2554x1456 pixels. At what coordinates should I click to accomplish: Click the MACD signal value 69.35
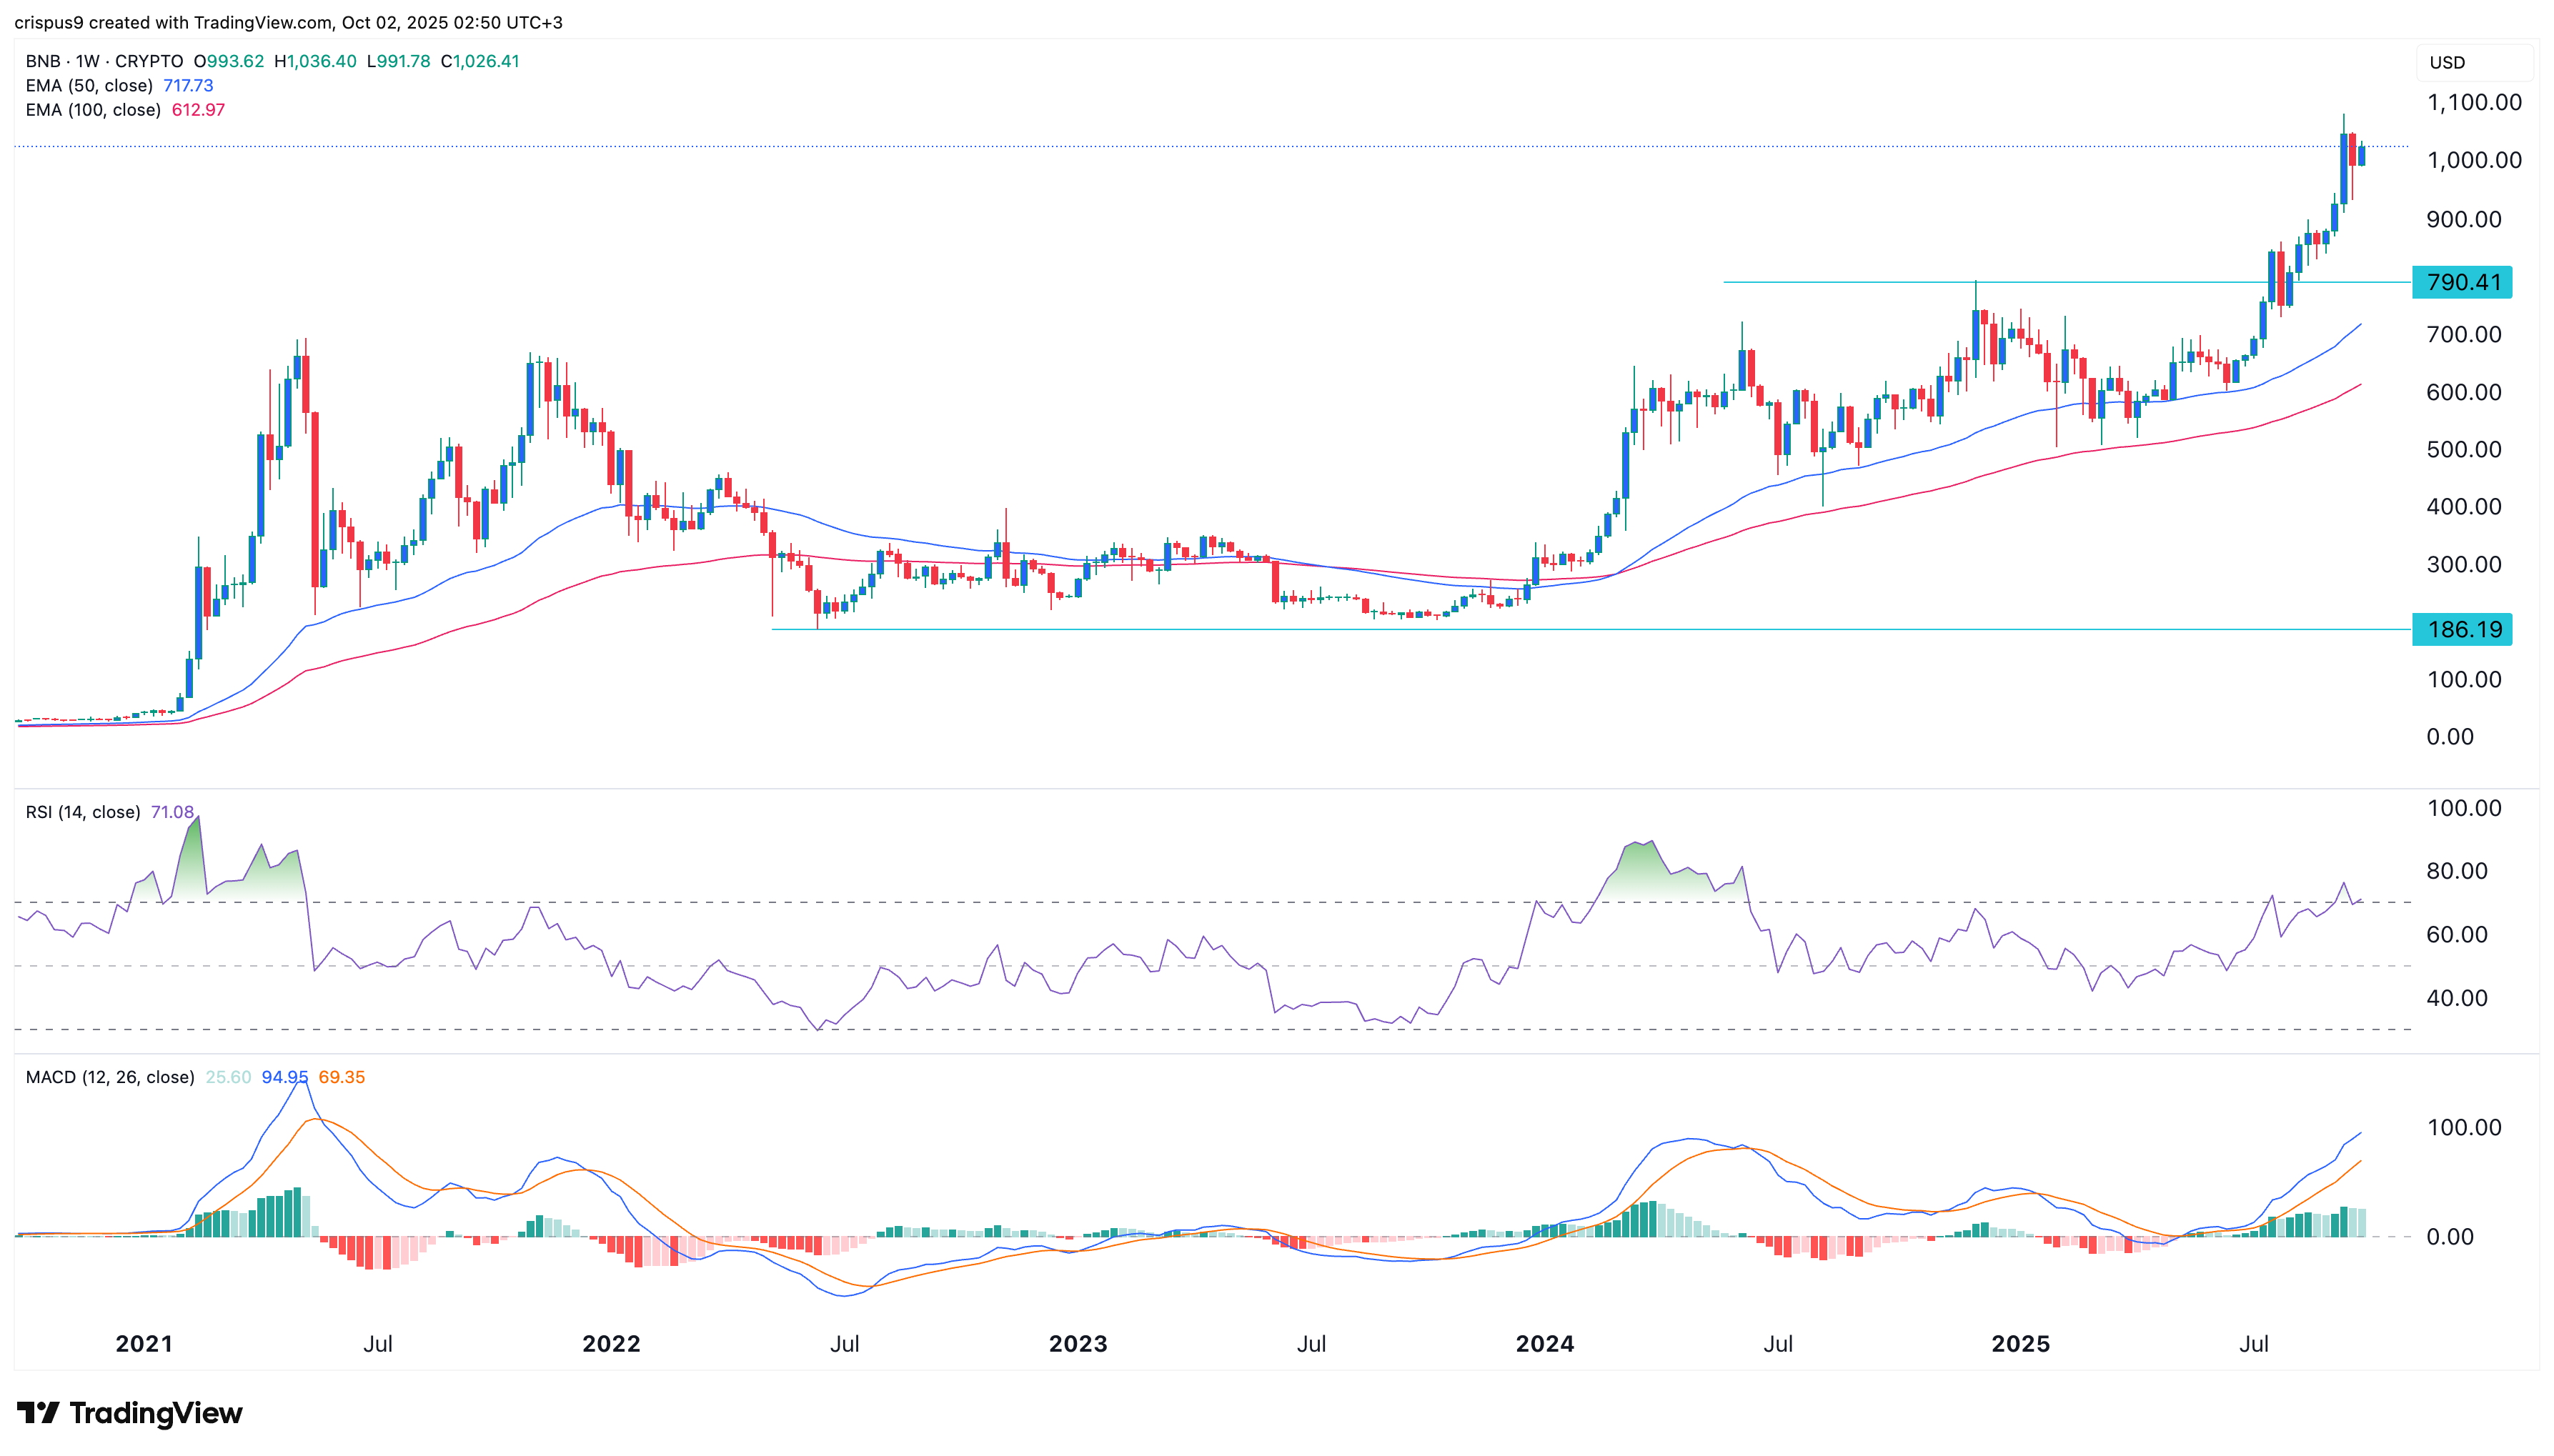click(341, 1077)
